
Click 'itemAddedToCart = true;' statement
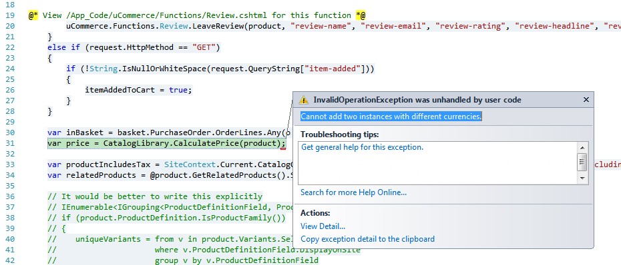138,90
